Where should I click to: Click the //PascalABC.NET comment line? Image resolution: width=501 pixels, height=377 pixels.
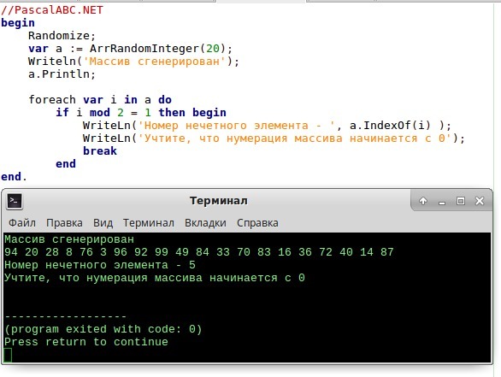(52, 10)
